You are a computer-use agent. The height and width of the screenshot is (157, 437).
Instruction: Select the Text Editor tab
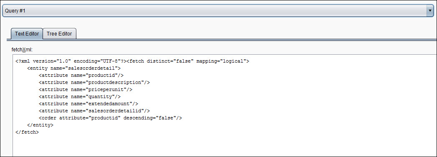pyautogui.click(x=27, y=34)
